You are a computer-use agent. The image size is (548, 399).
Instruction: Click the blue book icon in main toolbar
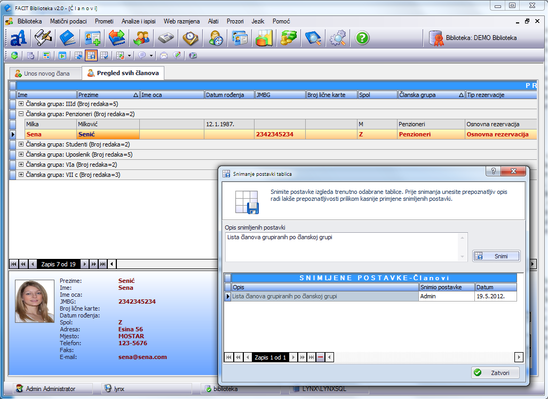[x=68, y=38]
